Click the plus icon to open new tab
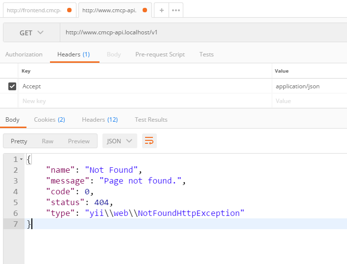 [161, 10]
